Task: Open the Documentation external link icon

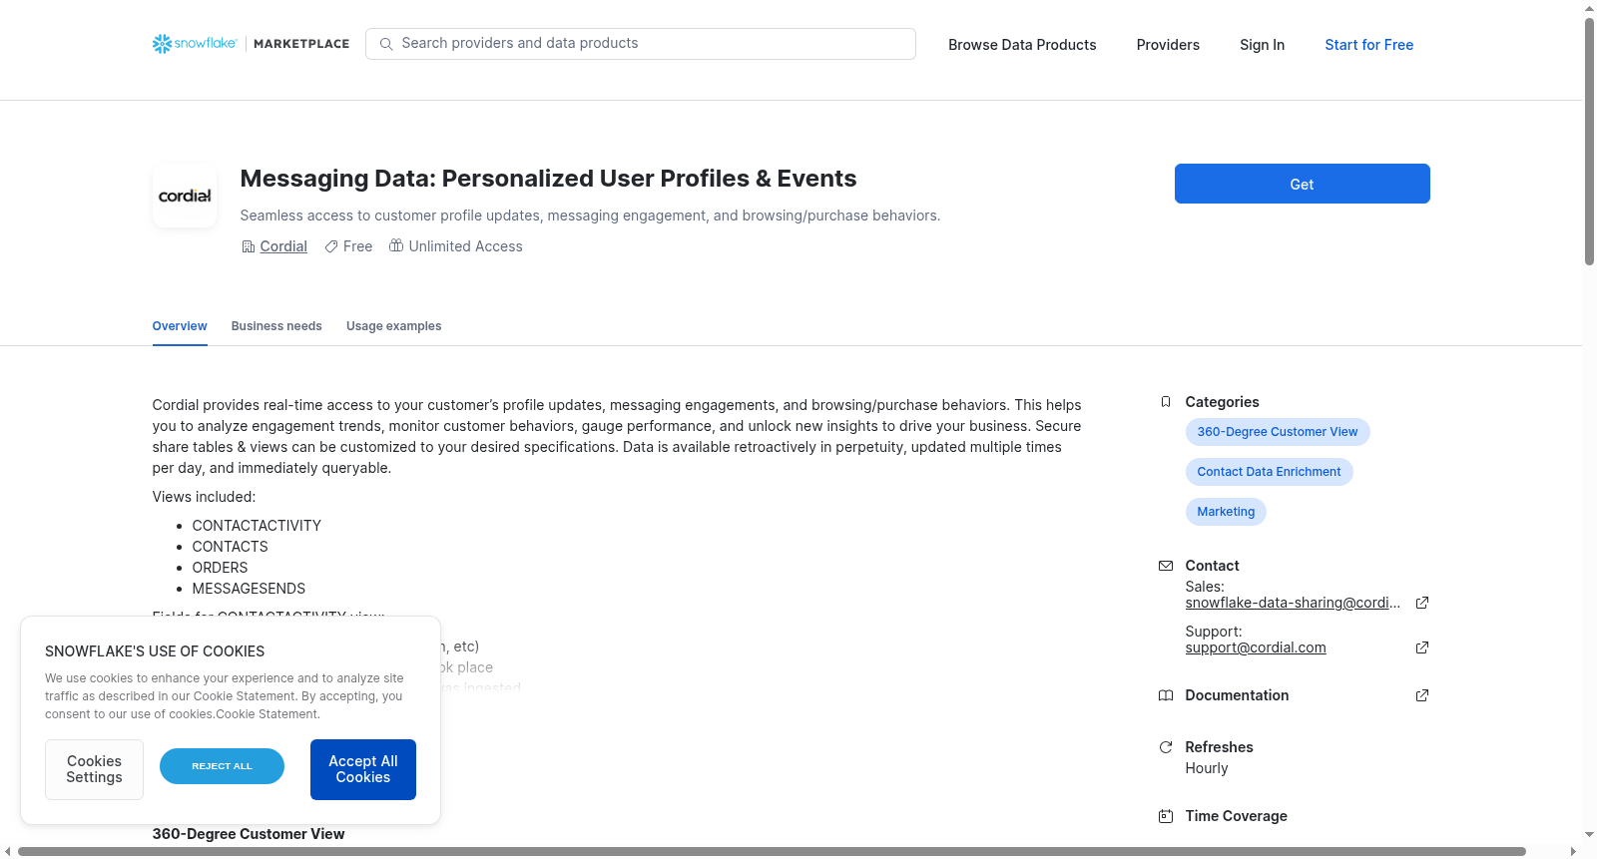Action: (x=1422, y=695)
